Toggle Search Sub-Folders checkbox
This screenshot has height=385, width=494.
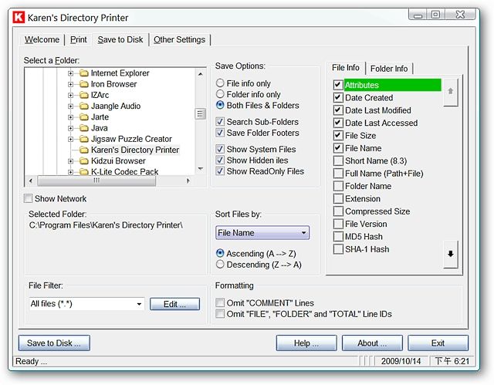coord(220,121)
